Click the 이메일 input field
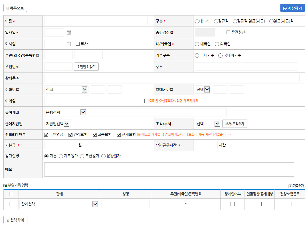The height and width of the screenshot is (226, 307). 94,101
